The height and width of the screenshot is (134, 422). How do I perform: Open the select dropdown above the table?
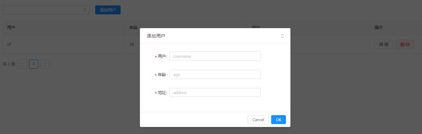[46, 10]
